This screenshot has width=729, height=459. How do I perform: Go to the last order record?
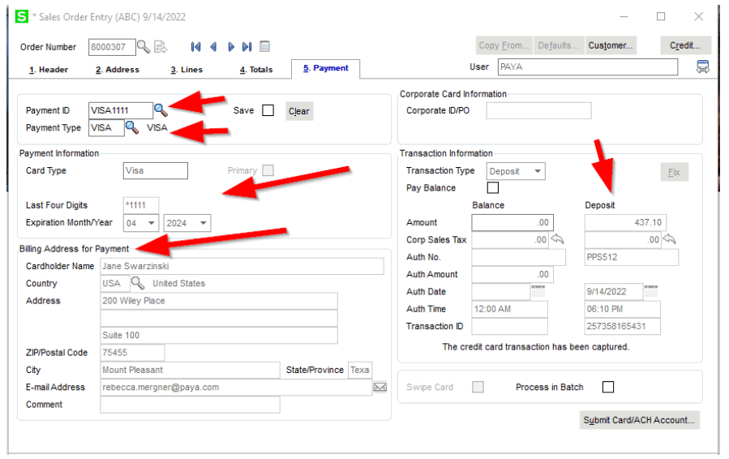[247, 46]
